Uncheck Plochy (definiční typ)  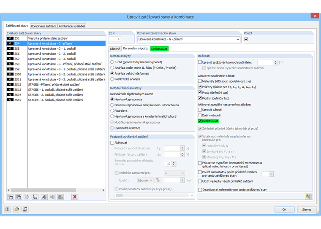tap(200, 98)
